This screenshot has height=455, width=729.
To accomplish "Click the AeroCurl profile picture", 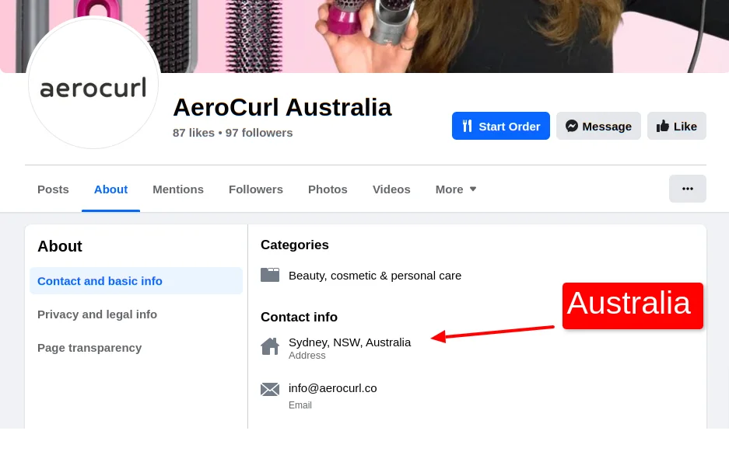I will pyautogui.click(x=93, y=83).
